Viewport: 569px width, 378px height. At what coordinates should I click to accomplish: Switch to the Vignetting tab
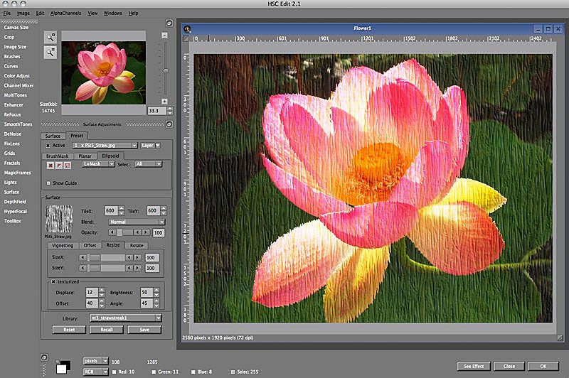pos(63,246)
